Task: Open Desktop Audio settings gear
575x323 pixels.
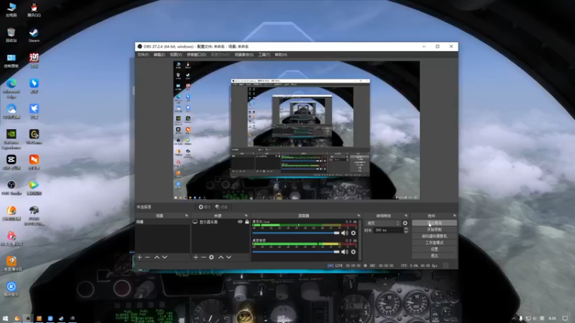Action: click(354, 252)
